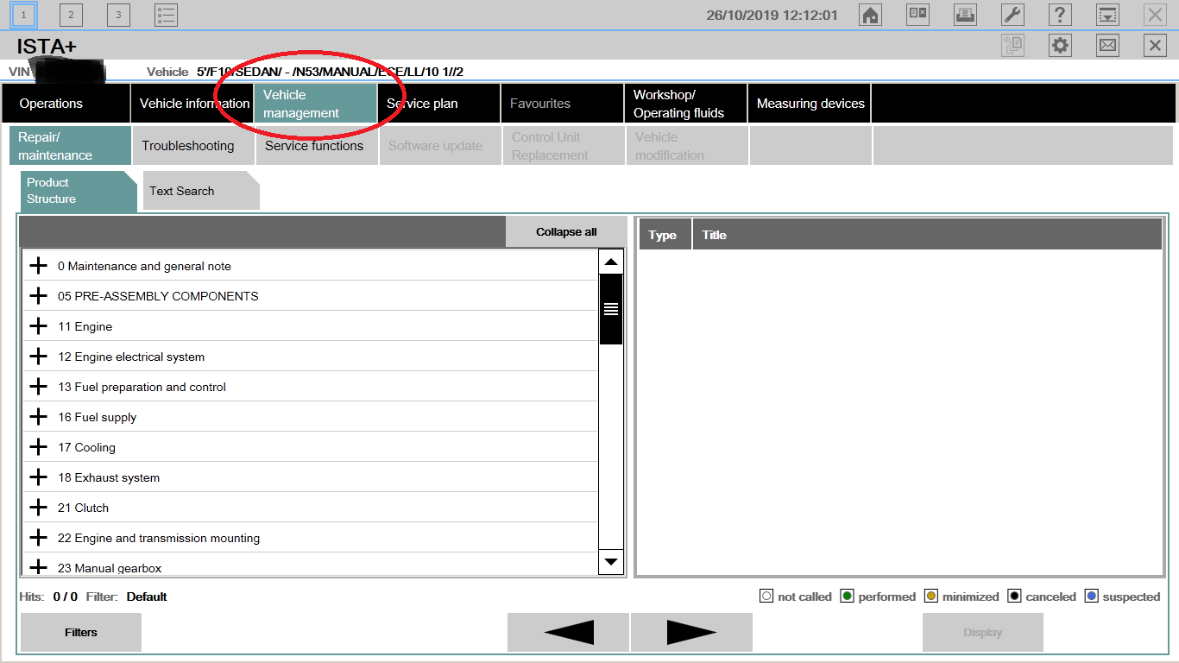Open the list view icon beside tab 3
This screenshot has width=1179, height=663.
click(x=166, y=15)
